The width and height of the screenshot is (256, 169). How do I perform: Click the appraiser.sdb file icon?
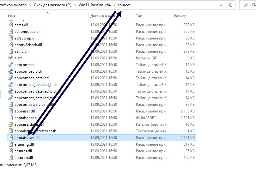pyautogui.click(x=11, y=118)
